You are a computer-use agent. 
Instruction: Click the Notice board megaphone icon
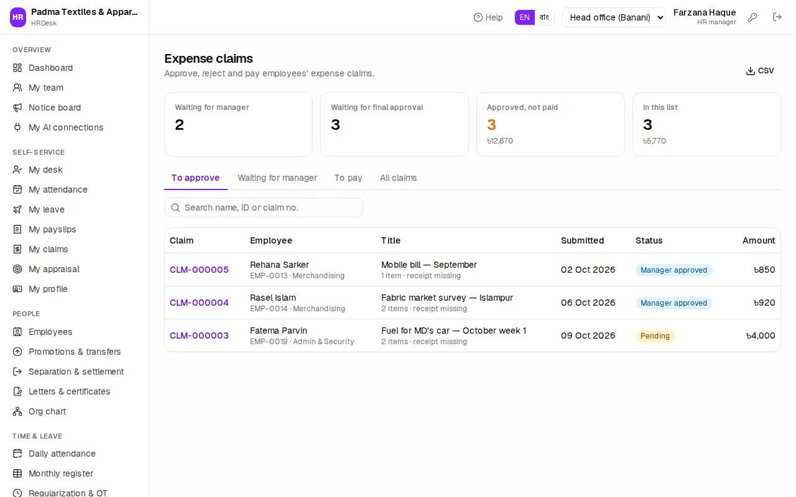17,107
